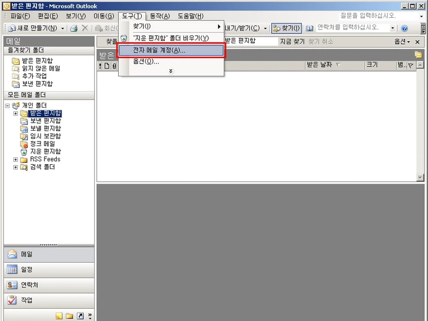Click the delete X icon in the toolbar
428x321 pixels.
point(85,28)
